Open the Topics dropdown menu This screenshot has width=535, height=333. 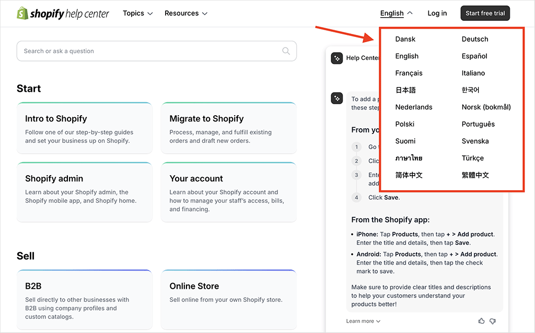click(x=137, y=13)
